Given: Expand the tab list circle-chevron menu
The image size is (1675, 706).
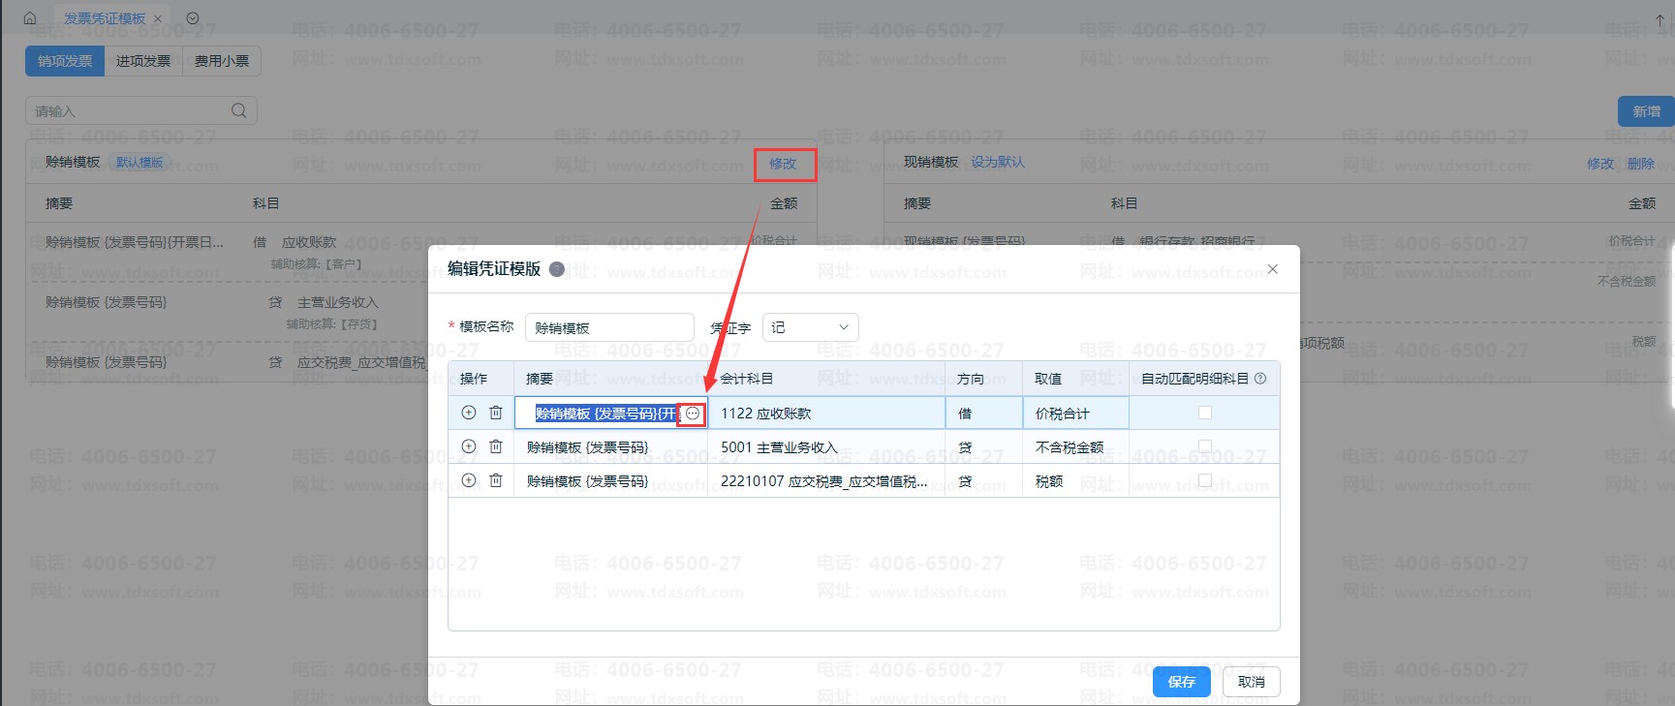Looking at the screenshot, I should [193, 18].
